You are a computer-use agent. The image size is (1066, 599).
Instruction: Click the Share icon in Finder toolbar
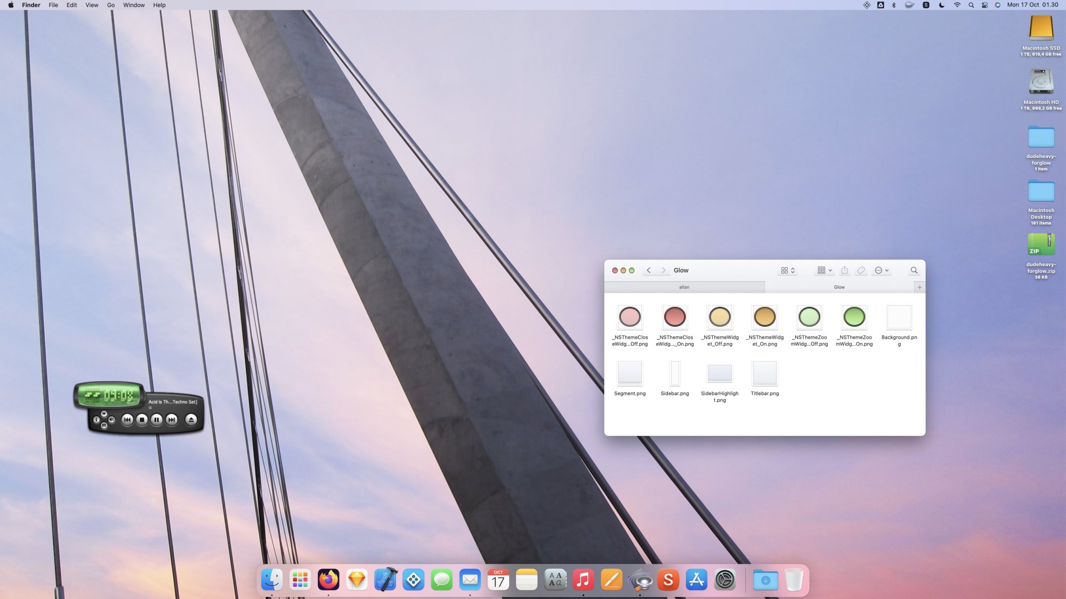844,270
